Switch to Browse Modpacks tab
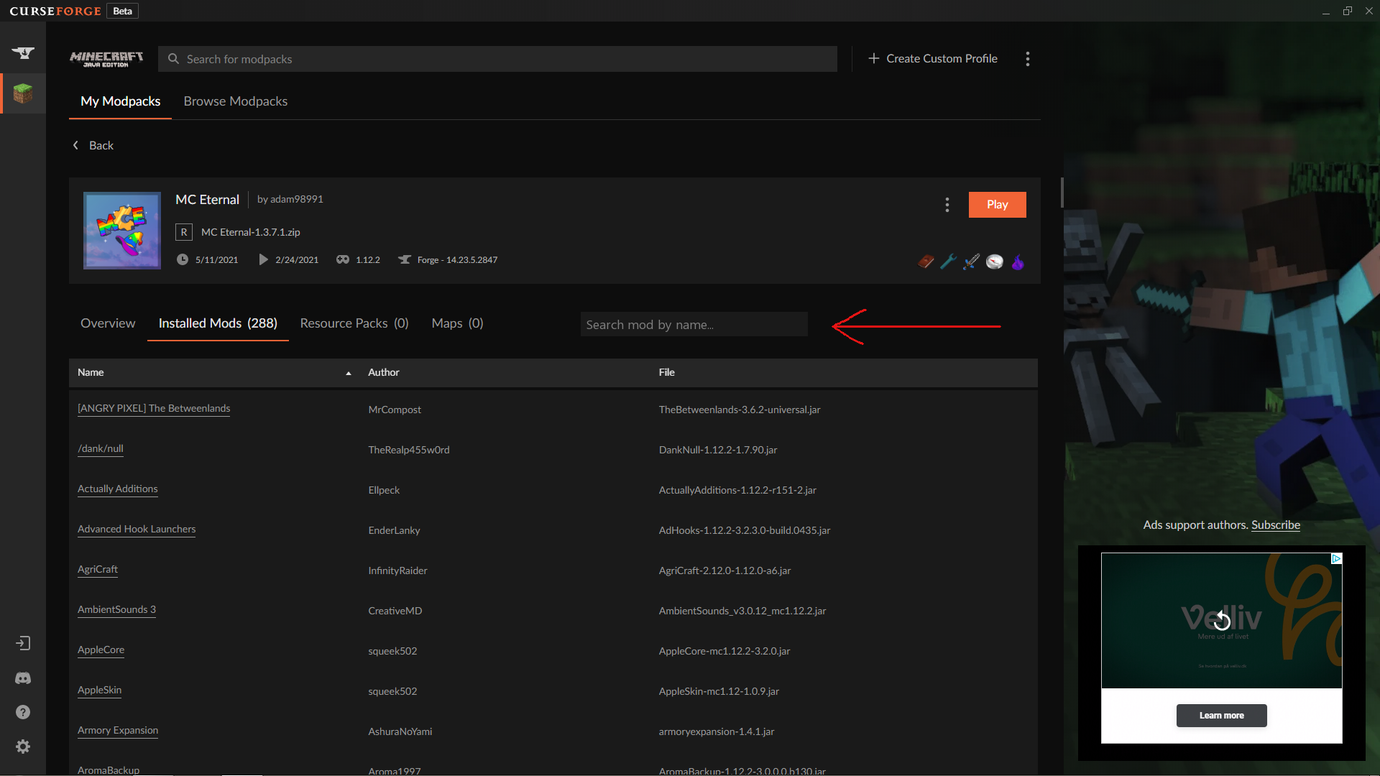Viewport: 1380px width, 776px height. coord(235,101)
